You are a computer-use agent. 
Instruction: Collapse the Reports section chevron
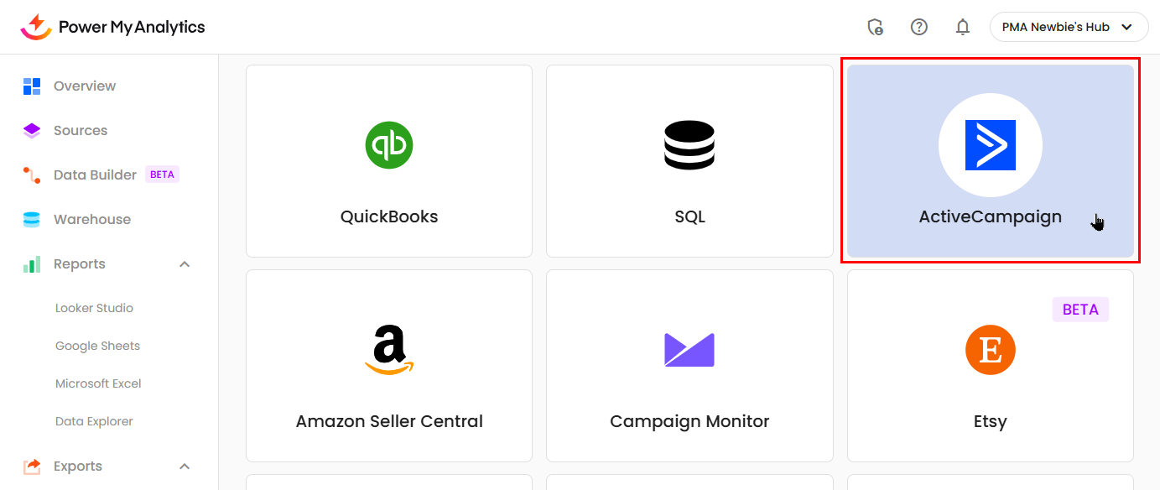pos(185,264)
